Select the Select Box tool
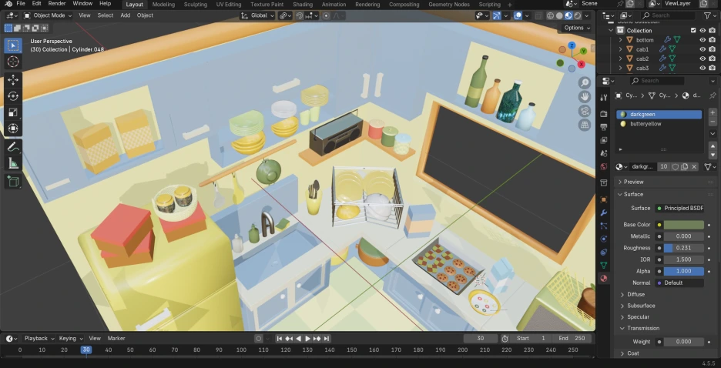 (x=13, y=45)
